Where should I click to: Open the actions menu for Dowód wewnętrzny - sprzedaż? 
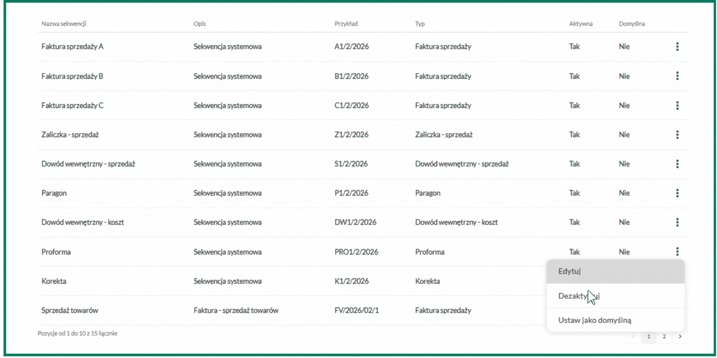pos(677,164)
